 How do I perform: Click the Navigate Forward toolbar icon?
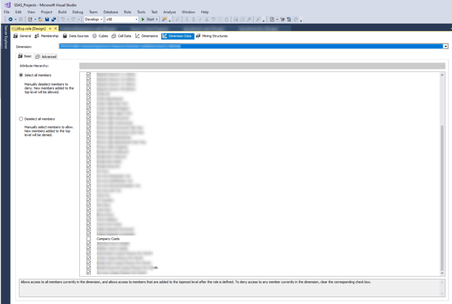coord(21,19)
